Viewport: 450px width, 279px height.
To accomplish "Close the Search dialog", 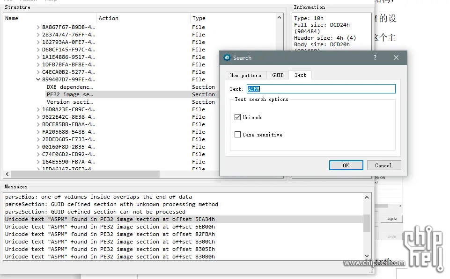I will (x=396, y=57).
